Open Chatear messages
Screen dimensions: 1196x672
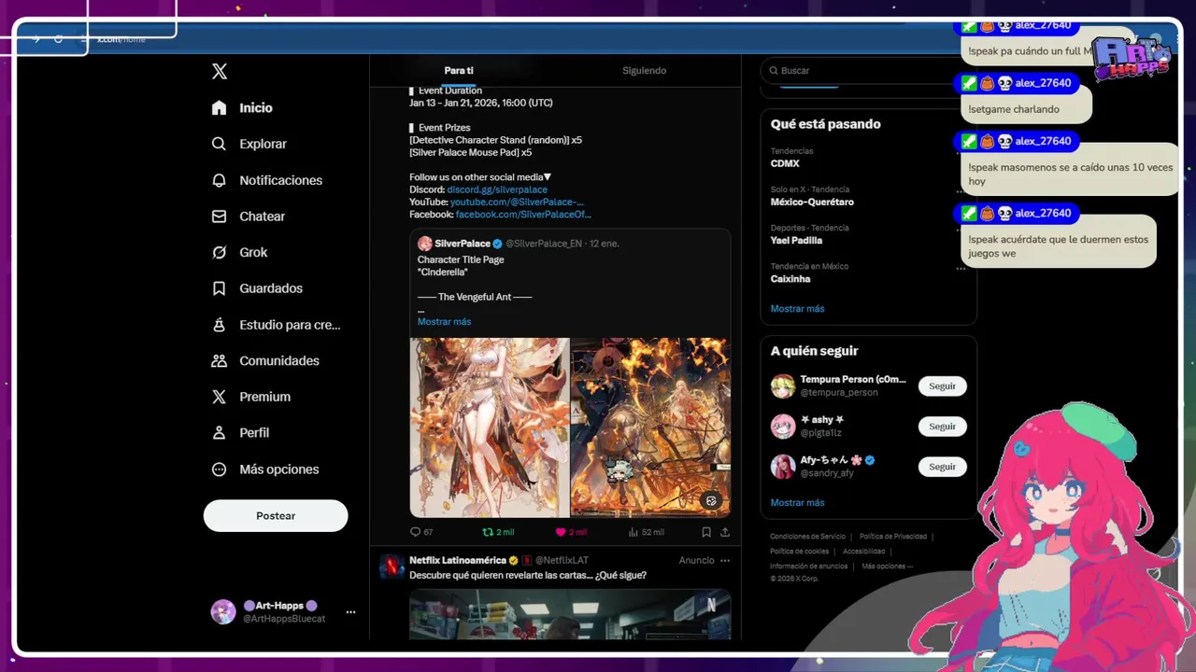[248, 216]
